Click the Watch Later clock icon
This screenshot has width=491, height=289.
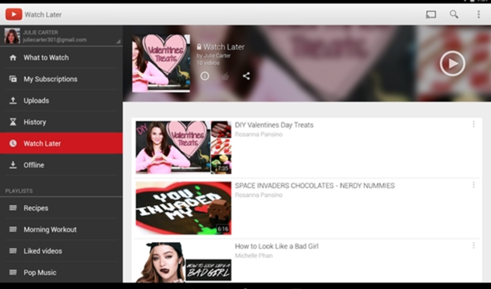coord(13,143)
